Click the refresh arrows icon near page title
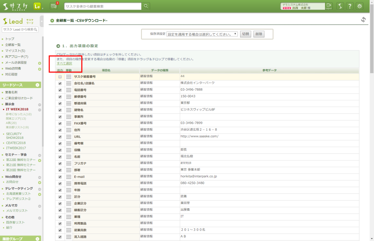374x241 pixels. 363,20
